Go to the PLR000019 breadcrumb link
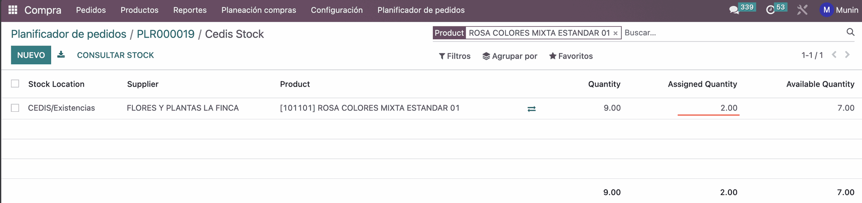Screen dimensions: 862x203 coord(166,34)
